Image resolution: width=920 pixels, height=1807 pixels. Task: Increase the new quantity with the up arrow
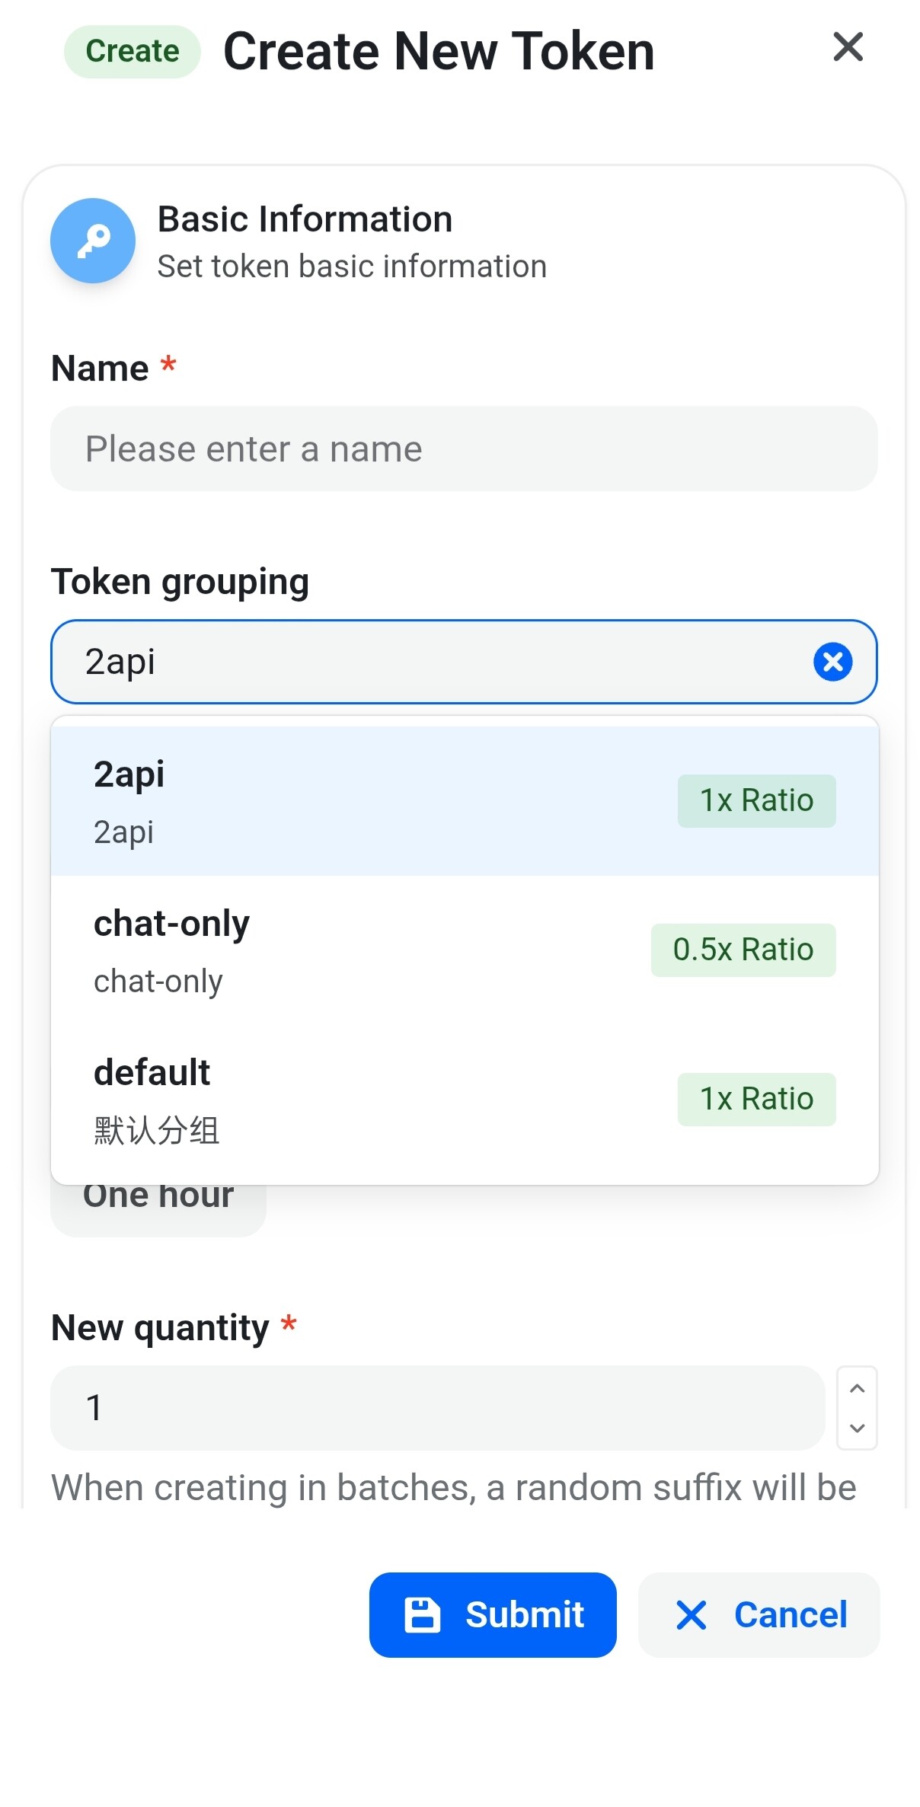click(857, 1388)
